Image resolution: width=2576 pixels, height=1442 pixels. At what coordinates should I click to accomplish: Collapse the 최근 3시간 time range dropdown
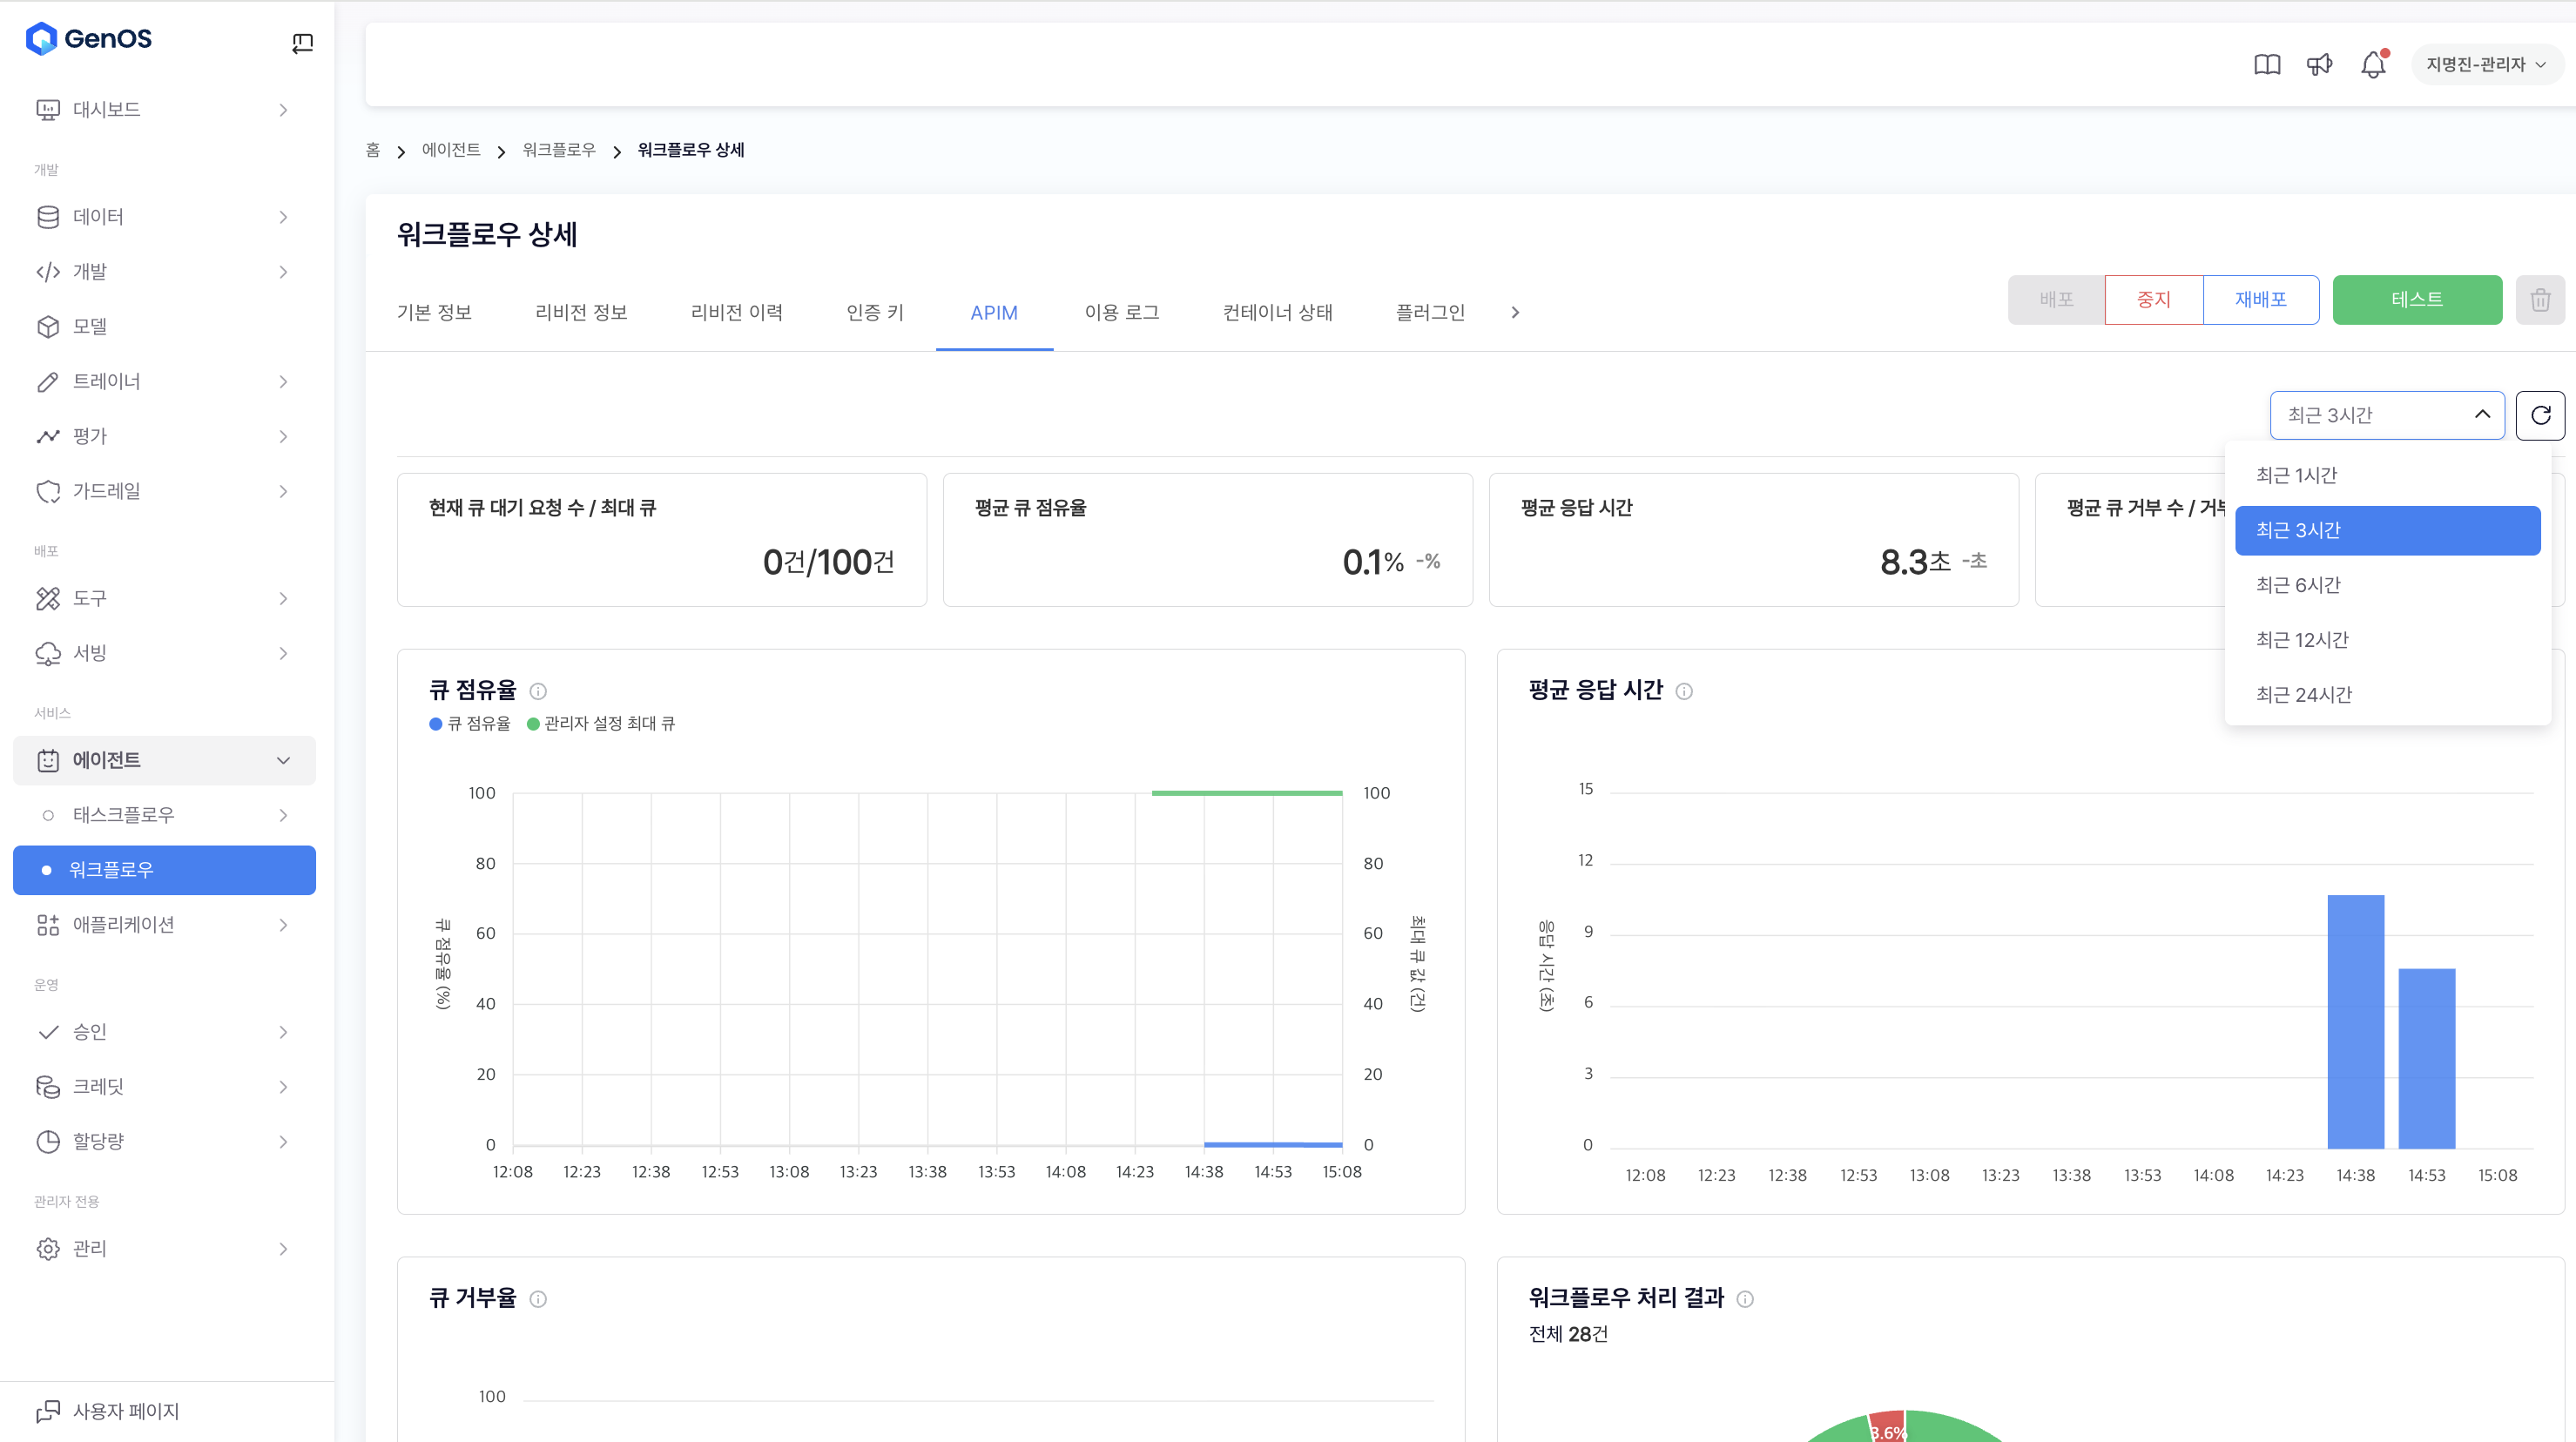[x=2387, y=415]
